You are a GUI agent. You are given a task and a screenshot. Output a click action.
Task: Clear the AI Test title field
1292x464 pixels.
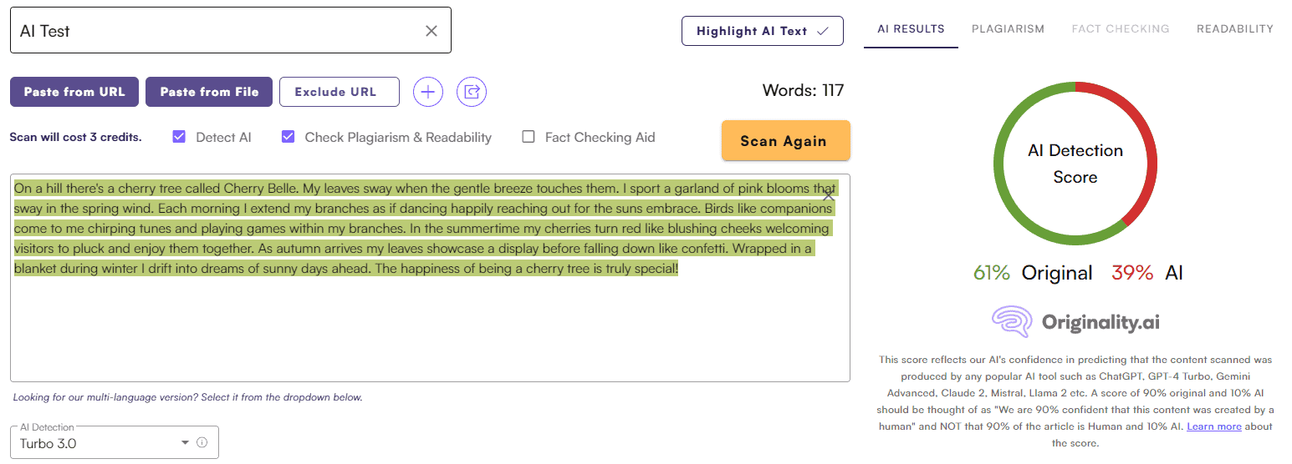(x=432, y=31)
